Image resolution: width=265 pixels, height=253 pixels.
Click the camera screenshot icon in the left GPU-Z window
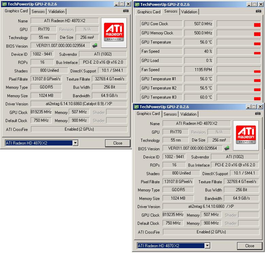[126, 11]
